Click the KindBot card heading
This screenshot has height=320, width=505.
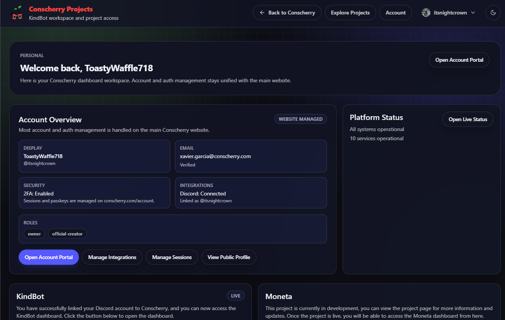(x=30, y=296)
